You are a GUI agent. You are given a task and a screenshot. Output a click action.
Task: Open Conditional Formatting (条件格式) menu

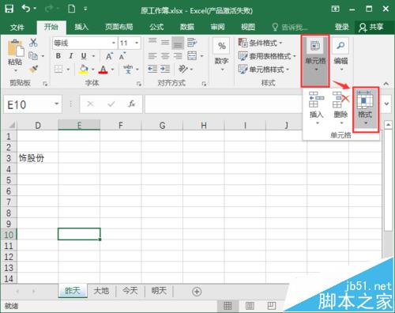[260, 43]
